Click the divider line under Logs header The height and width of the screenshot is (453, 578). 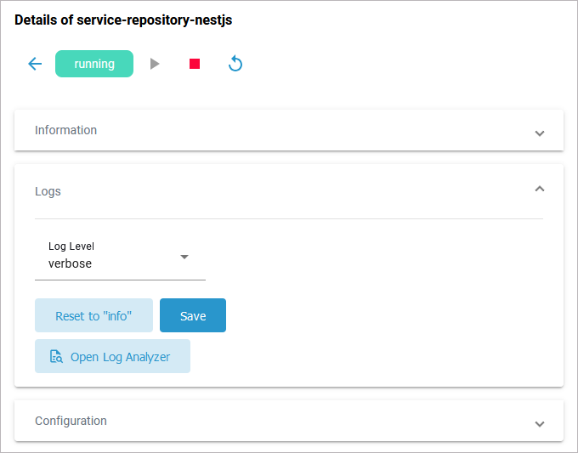[x=289, y=218]
